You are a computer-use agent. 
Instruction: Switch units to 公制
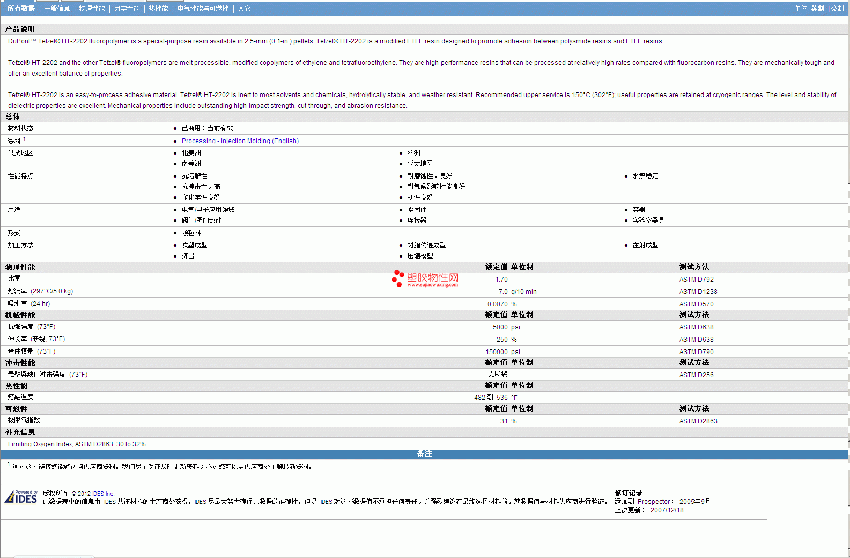point(837,9)
